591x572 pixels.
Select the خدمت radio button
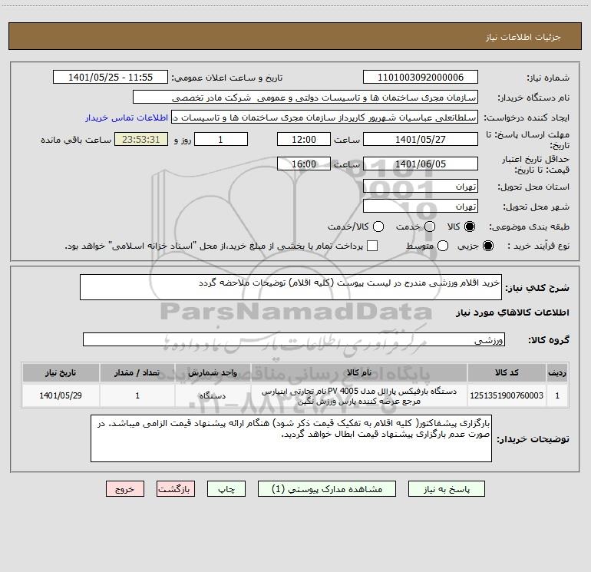(x=430, y=226)
